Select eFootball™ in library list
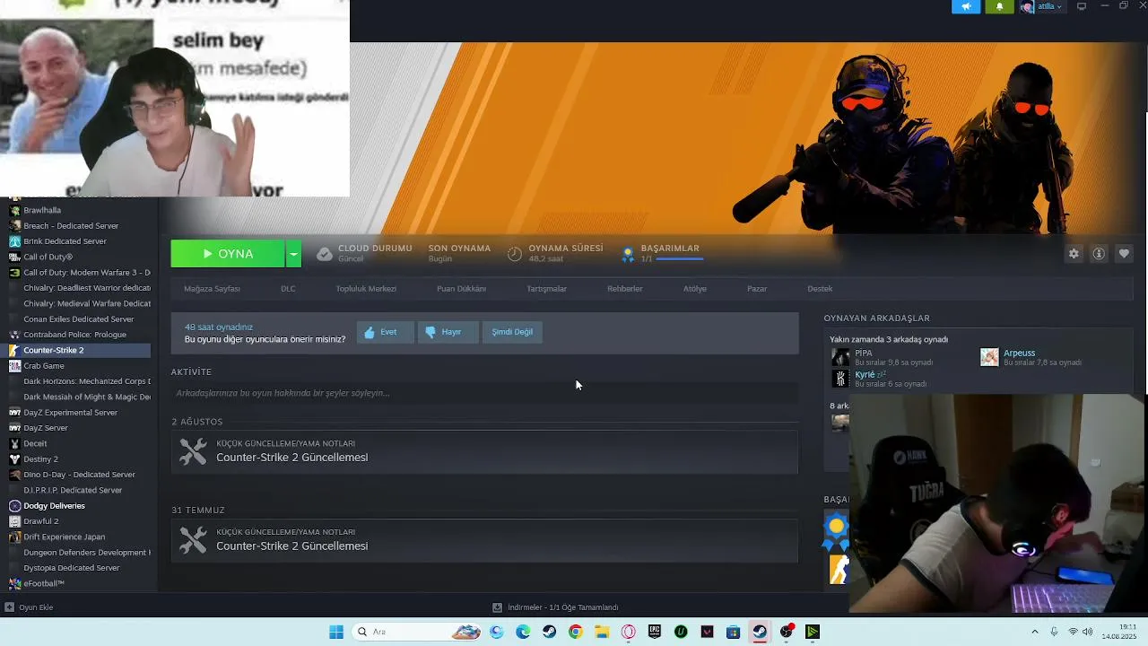Screen dimensions: 1148x646 pyautogui.click(x=44, y=583)
